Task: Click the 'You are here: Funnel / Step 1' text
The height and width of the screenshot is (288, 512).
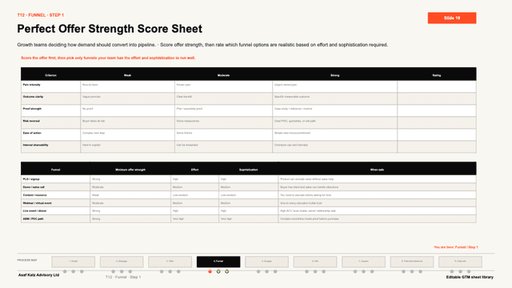Action: (456, 247)
